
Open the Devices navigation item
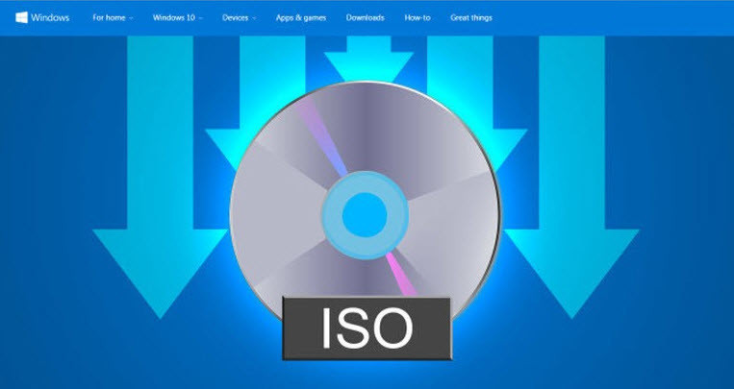[x=235, y=17]
